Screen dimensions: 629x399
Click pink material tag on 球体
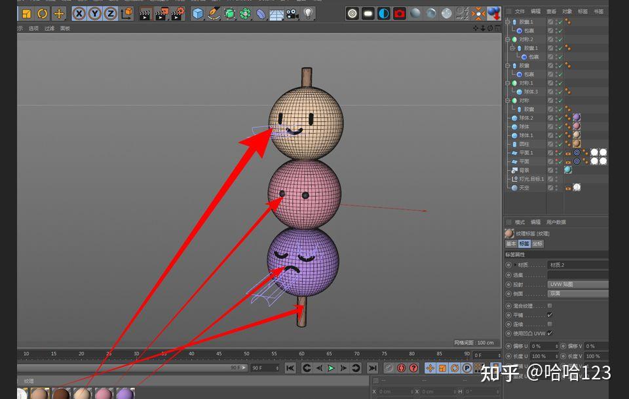[x=577, y=126]
